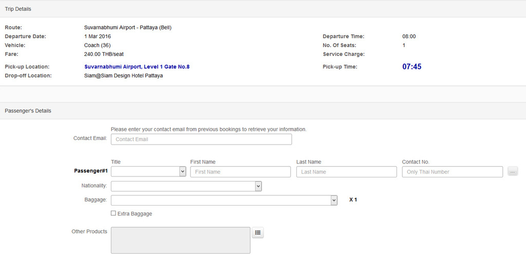Click the Siam@Siam Design Hotel Pattaya drop-off text
Viewport: 526px width, 264px height.
[123, 76]
